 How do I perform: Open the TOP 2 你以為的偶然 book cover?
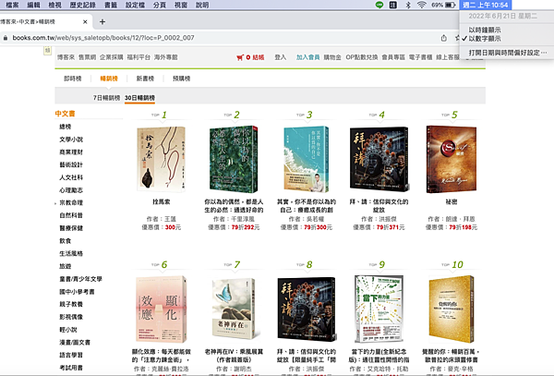234,159
